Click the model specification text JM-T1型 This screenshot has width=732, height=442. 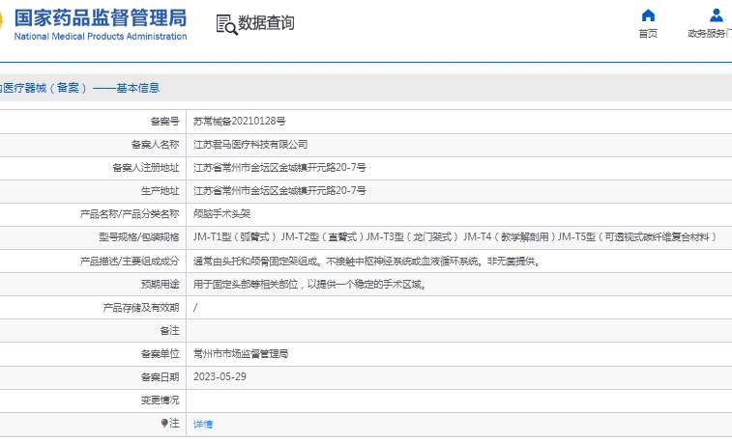click(213, 237)
